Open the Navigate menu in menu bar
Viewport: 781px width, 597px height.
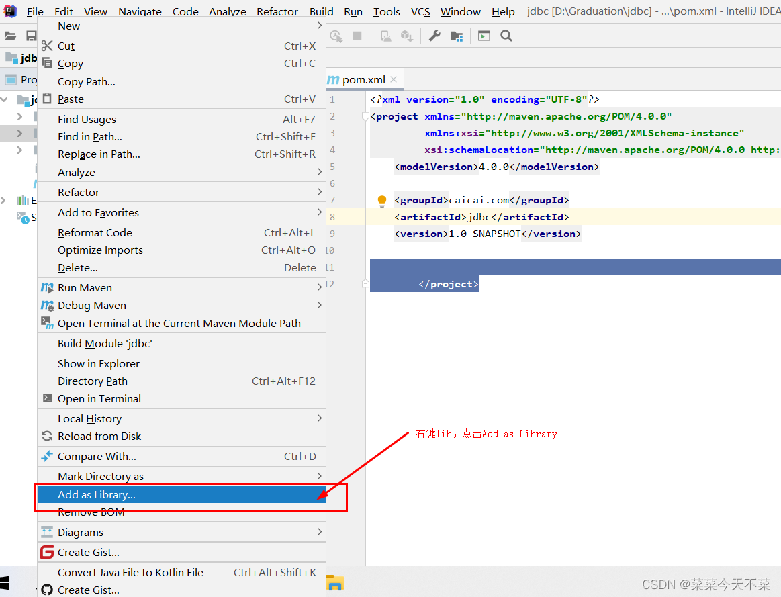pos(140,11)
